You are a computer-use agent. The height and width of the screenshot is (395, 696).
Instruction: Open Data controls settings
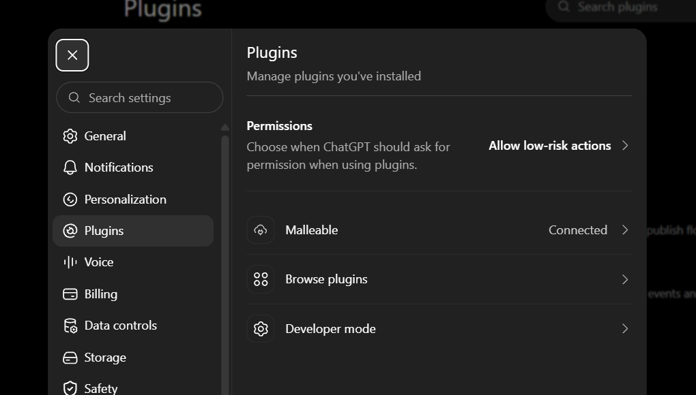point(133,326)
